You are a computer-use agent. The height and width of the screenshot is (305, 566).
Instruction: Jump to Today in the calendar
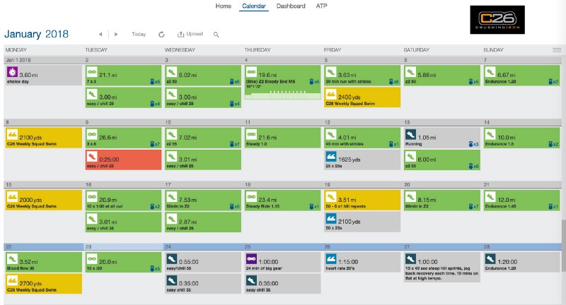tap(139, 34)
